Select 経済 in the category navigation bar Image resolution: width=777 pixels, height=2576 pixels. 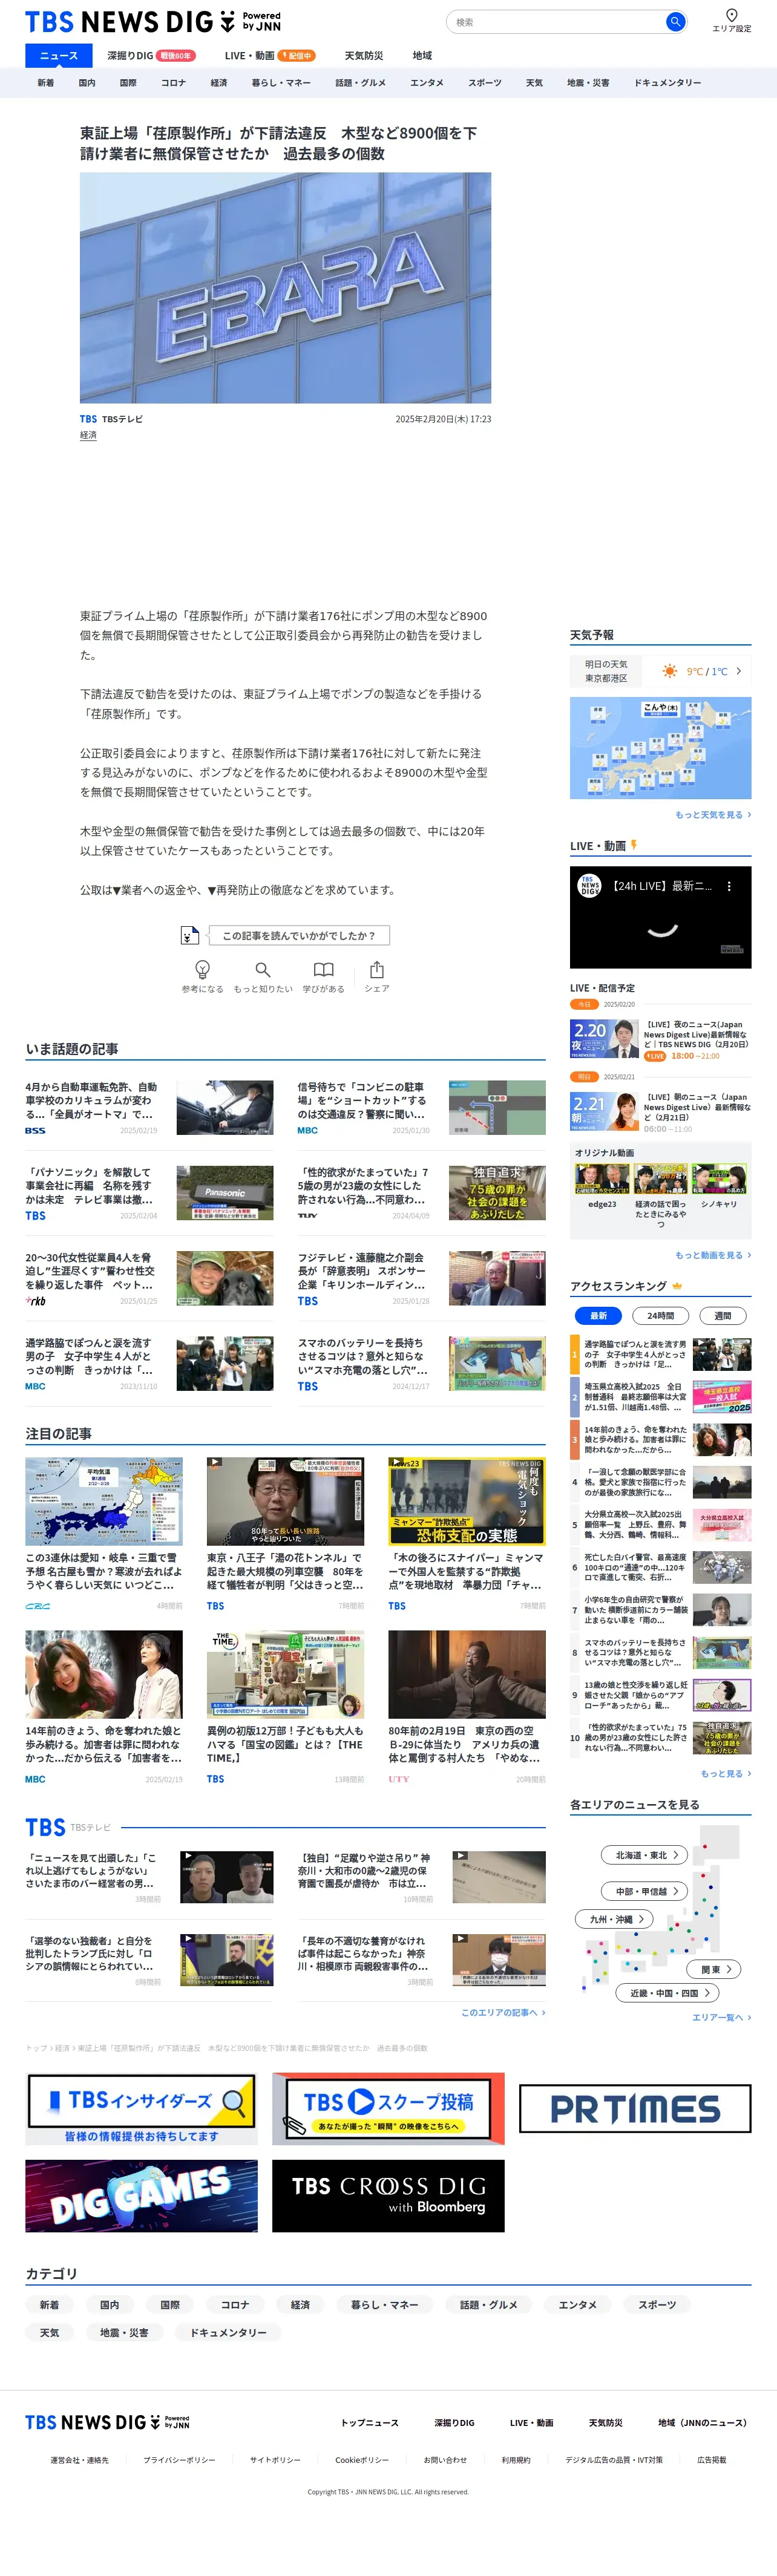[x=219, y=83]
